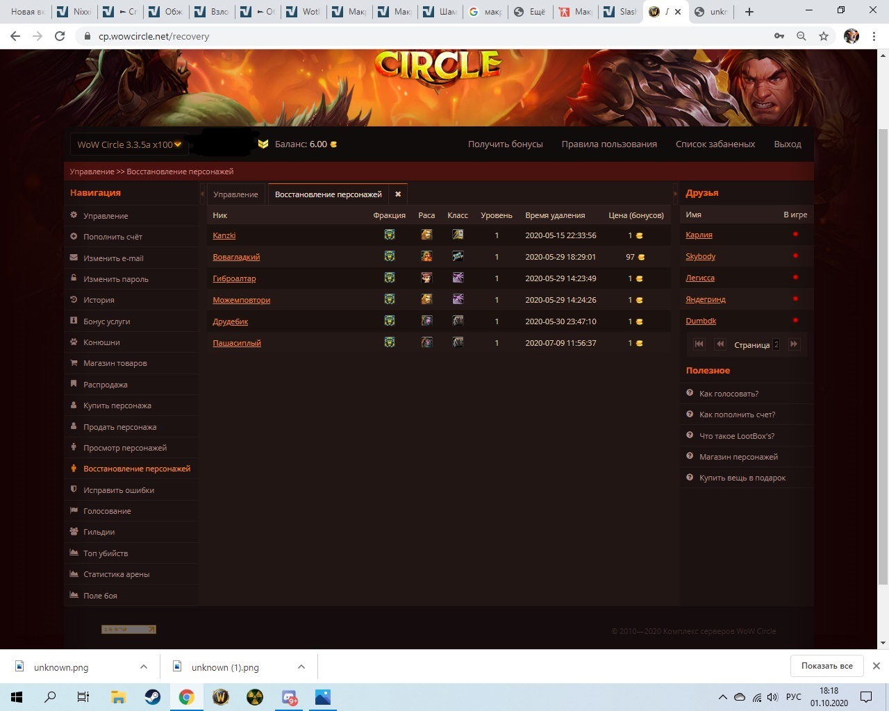
Task: Switch to the Управление tab
Action: [x=235, y=194]
